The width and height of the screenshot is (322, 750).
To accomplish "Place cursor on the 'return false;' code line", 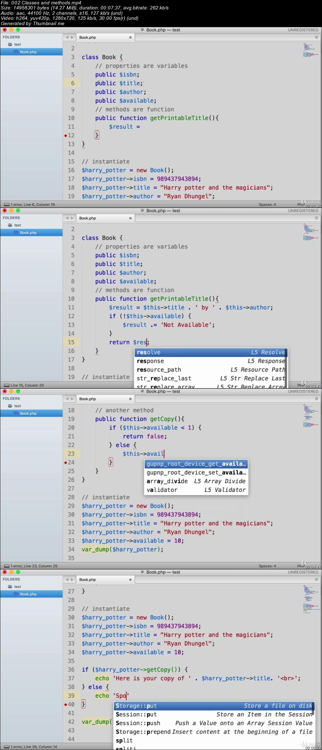I will click(145, 436).
